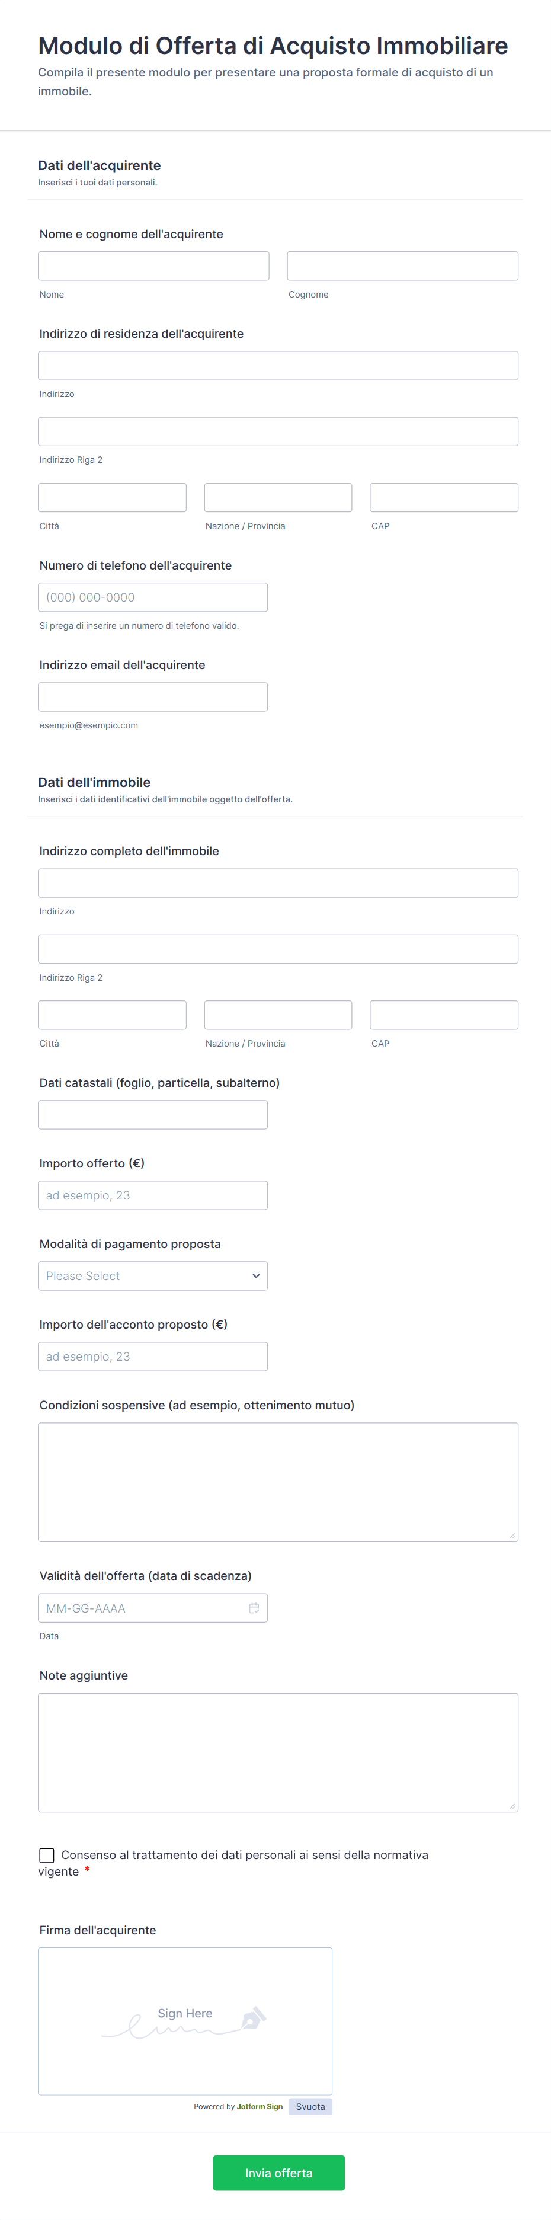551x2220 pixels.
Task: Click the calendar icon in date field
Action: point(254,1608)
